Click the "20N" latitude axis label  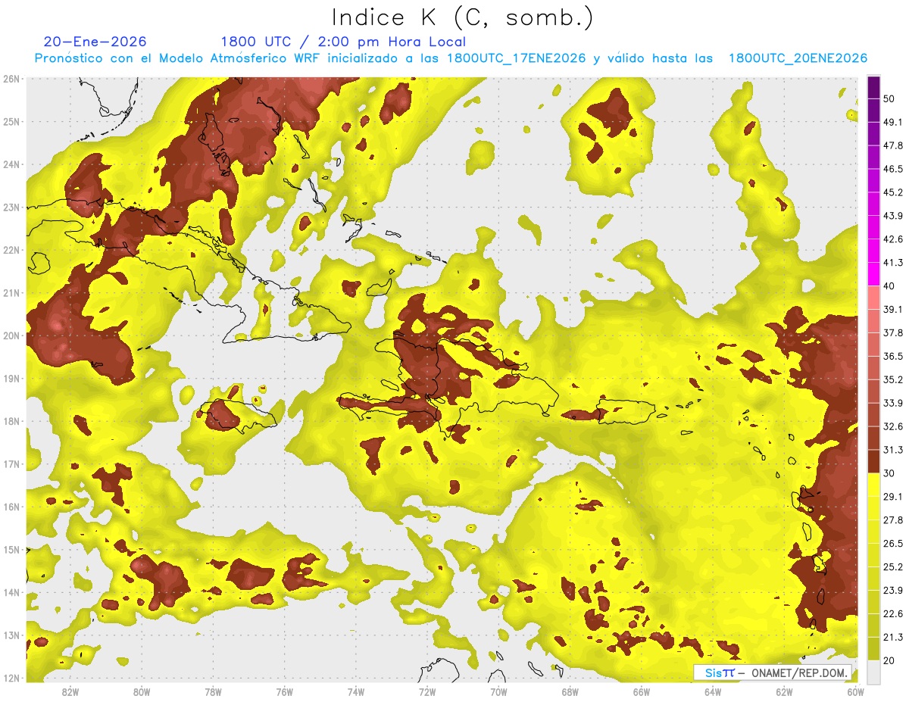(11, 335)
